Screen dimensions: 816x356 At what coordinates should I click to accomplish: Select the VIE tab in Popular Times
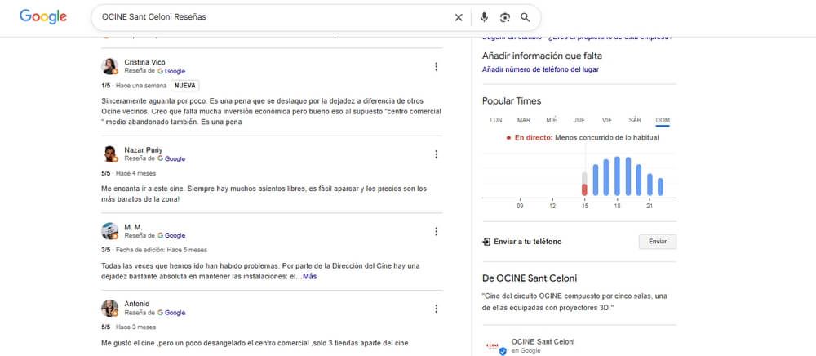pos(607,120)
